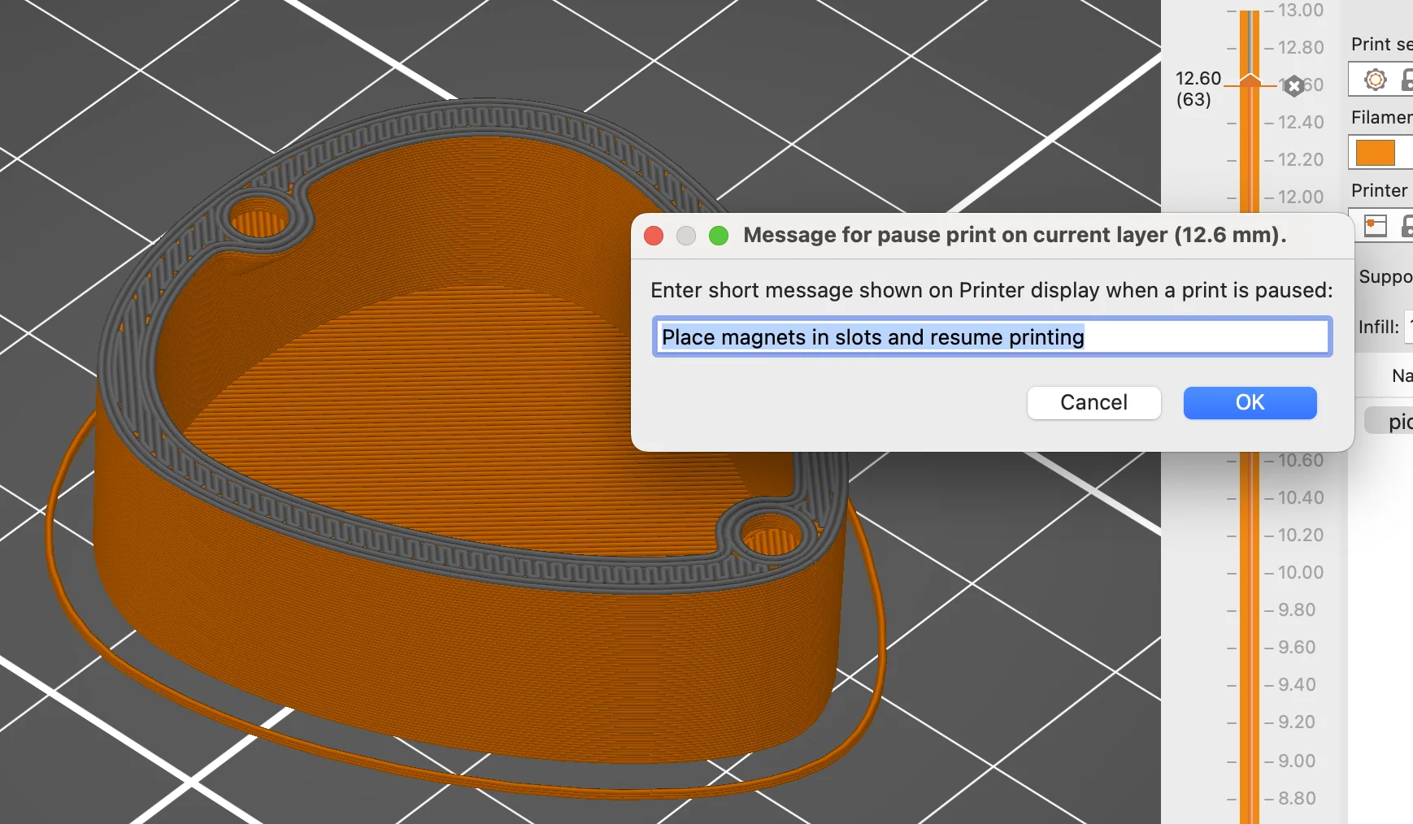This screenshot has height=824, width=1413.
Task: Click the Printer profile icon
Action: pyautogui.click(x=1375, y=226)
